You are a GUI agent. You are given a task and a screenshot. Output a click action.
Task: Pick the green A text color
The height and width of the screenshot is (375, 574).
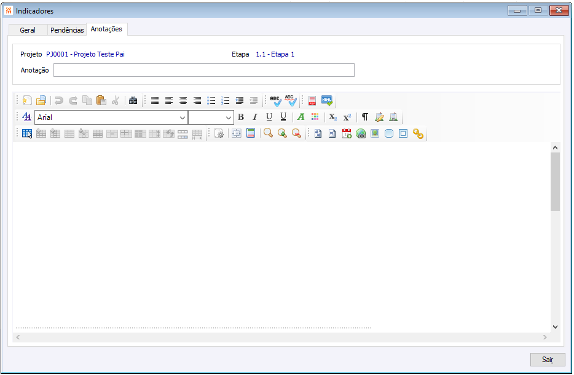(x=301, y=117)
